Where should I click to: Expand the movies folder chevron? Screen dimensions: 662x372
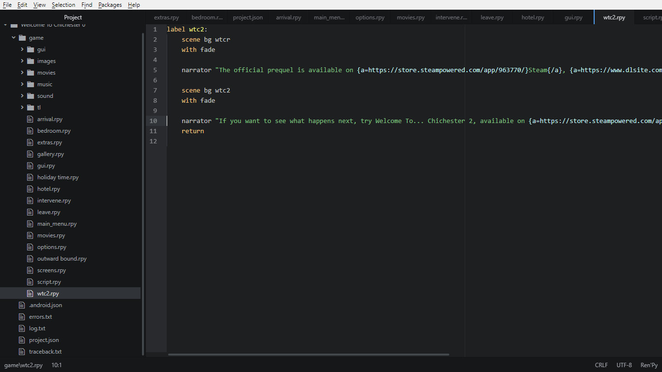[21, 72]
